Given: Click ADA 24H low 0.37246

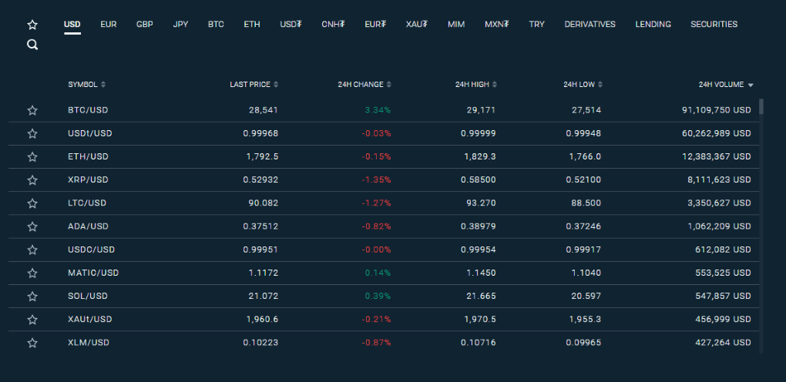Looking at the screenshot, I should click(x=583, y=226).
